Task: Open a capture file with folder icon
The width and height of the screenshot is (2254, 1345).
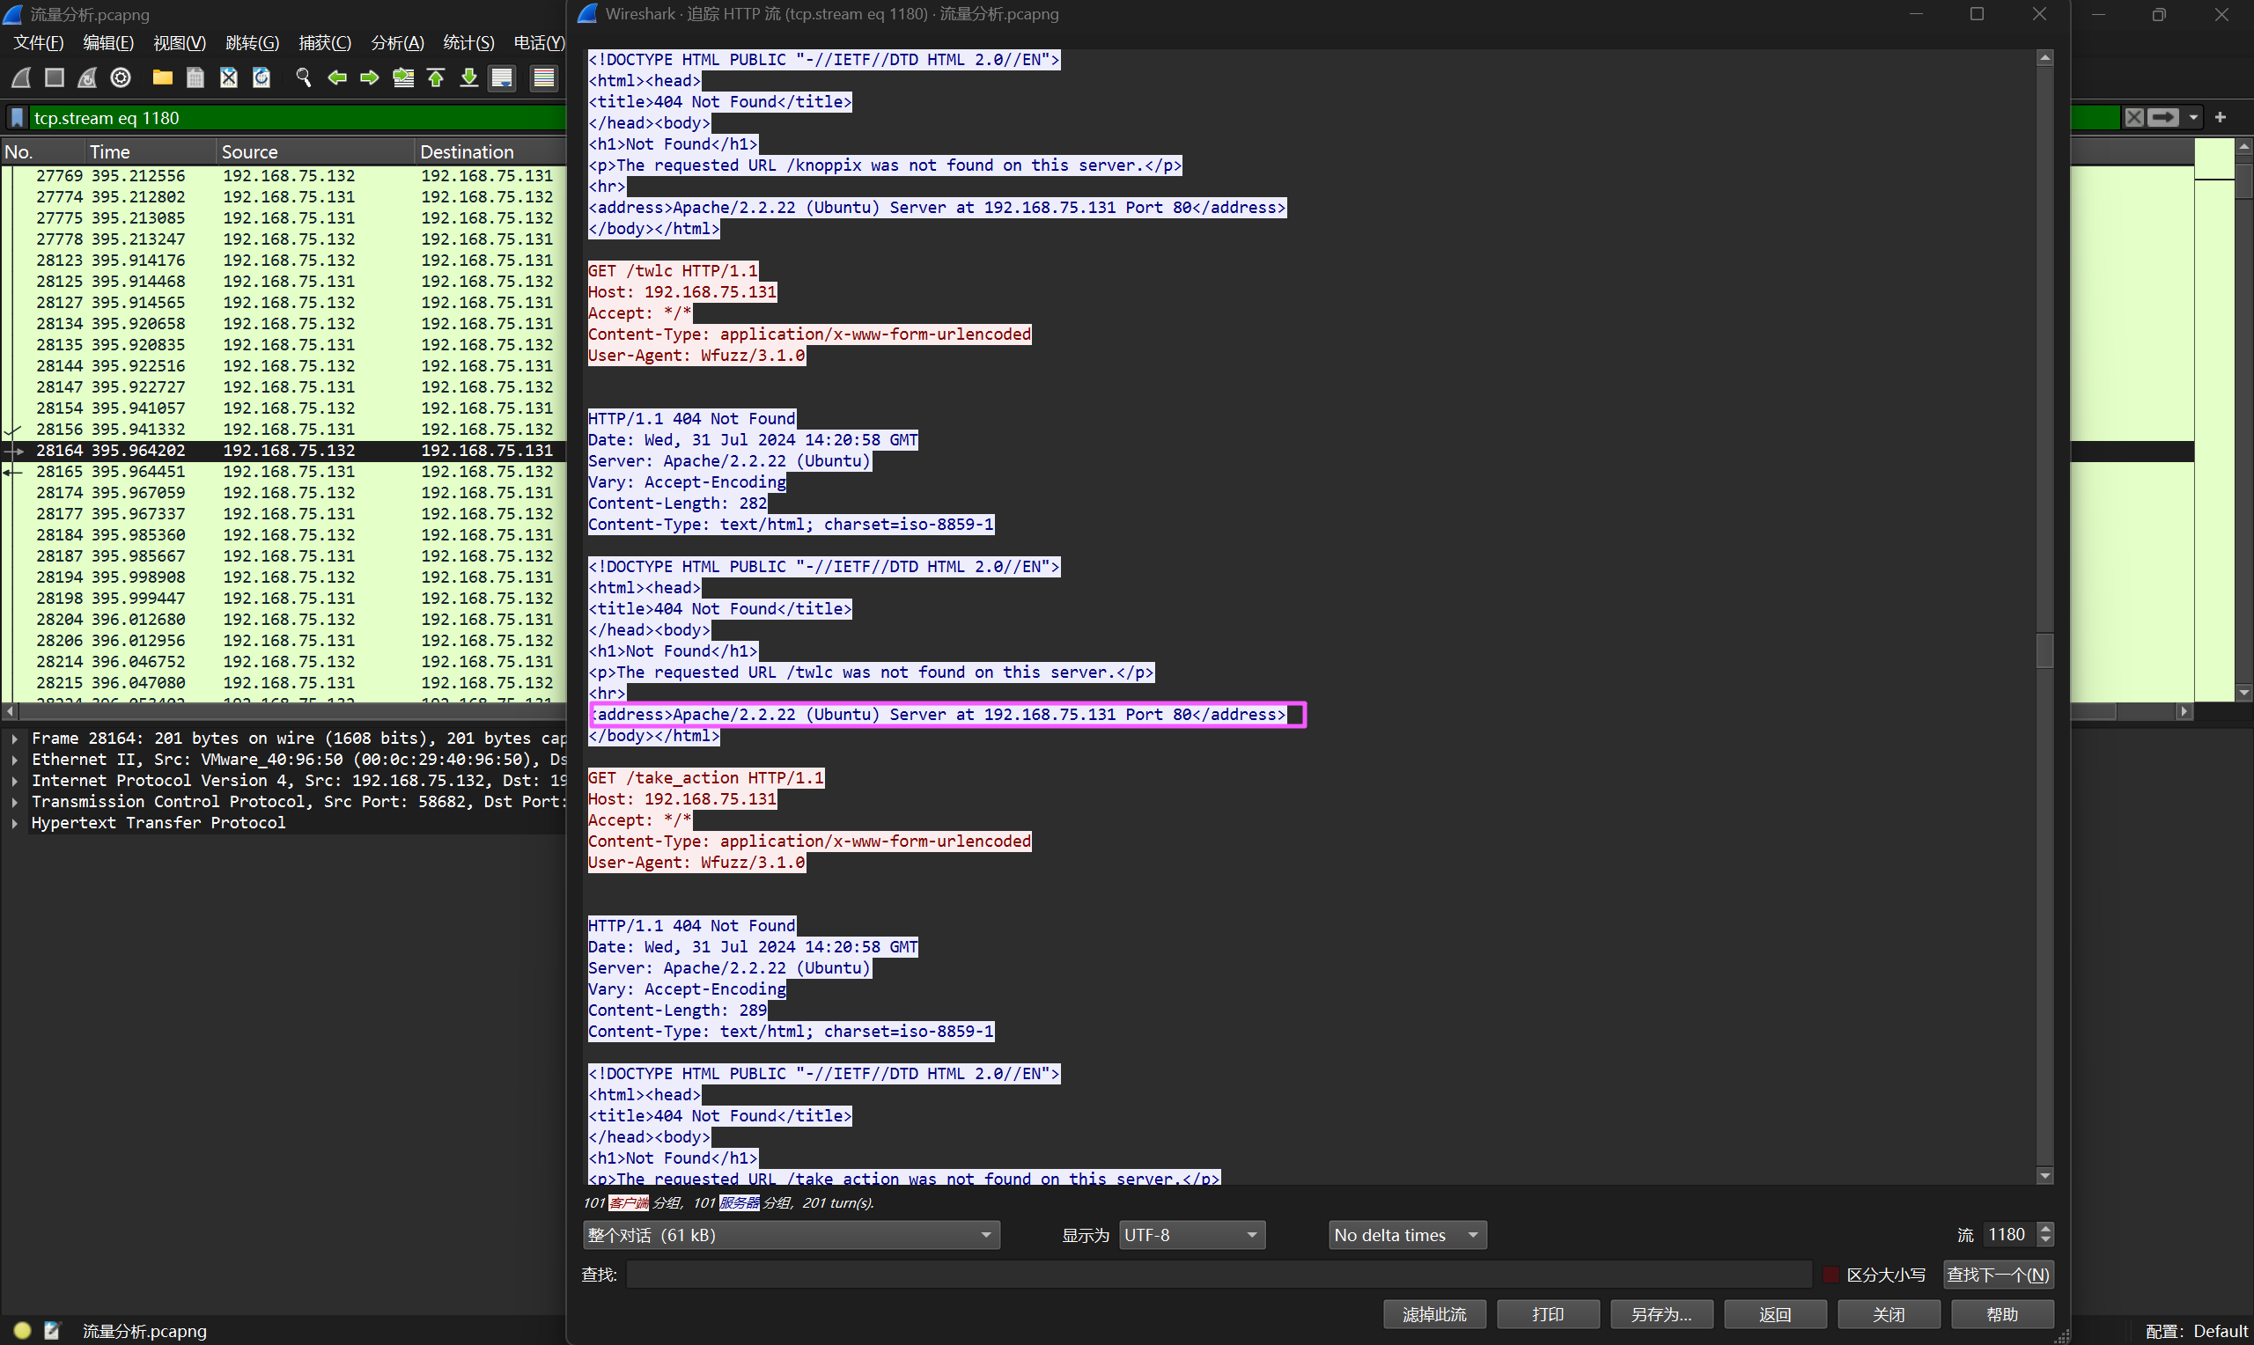Action: coord(162,78)
